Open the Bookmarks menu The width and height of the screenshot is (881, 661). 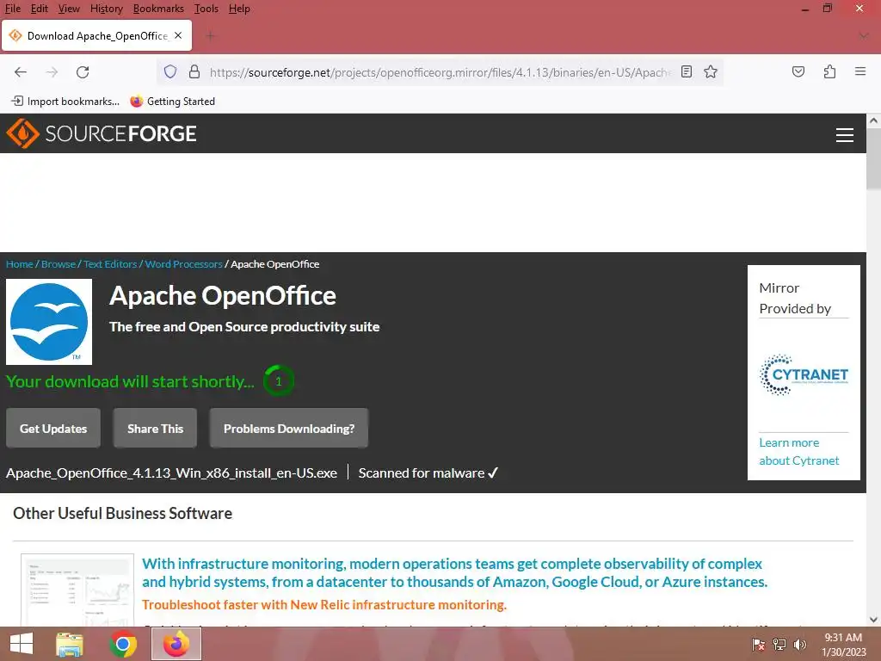pos(158,9)
